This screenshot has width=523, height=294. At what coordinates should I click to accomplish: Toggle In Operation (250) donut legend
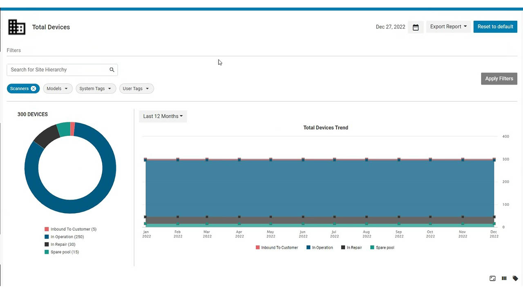coord(64,237)
